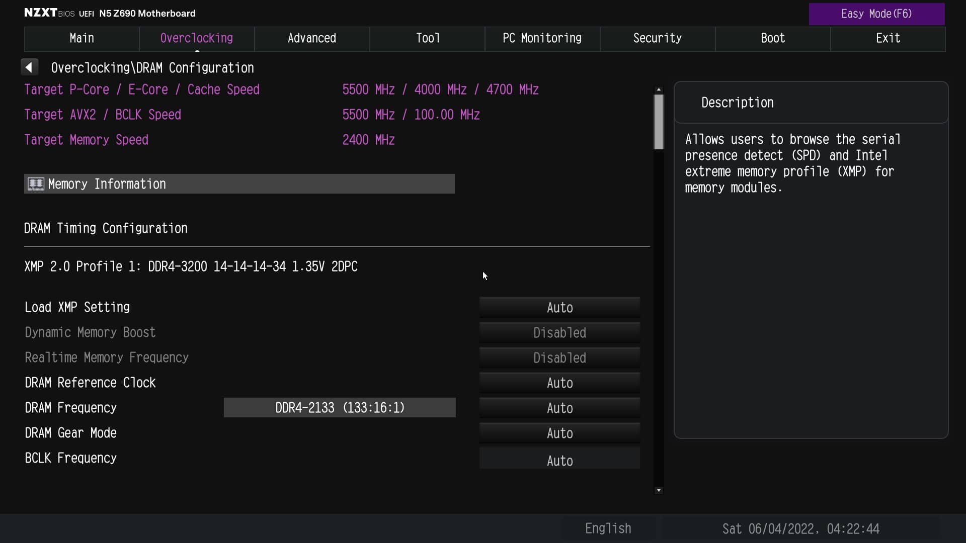Image resolution: width=966 pixels, height=543 pixels.
Task: Click the vertical scrollbar thumb
Action: [659, 122]
